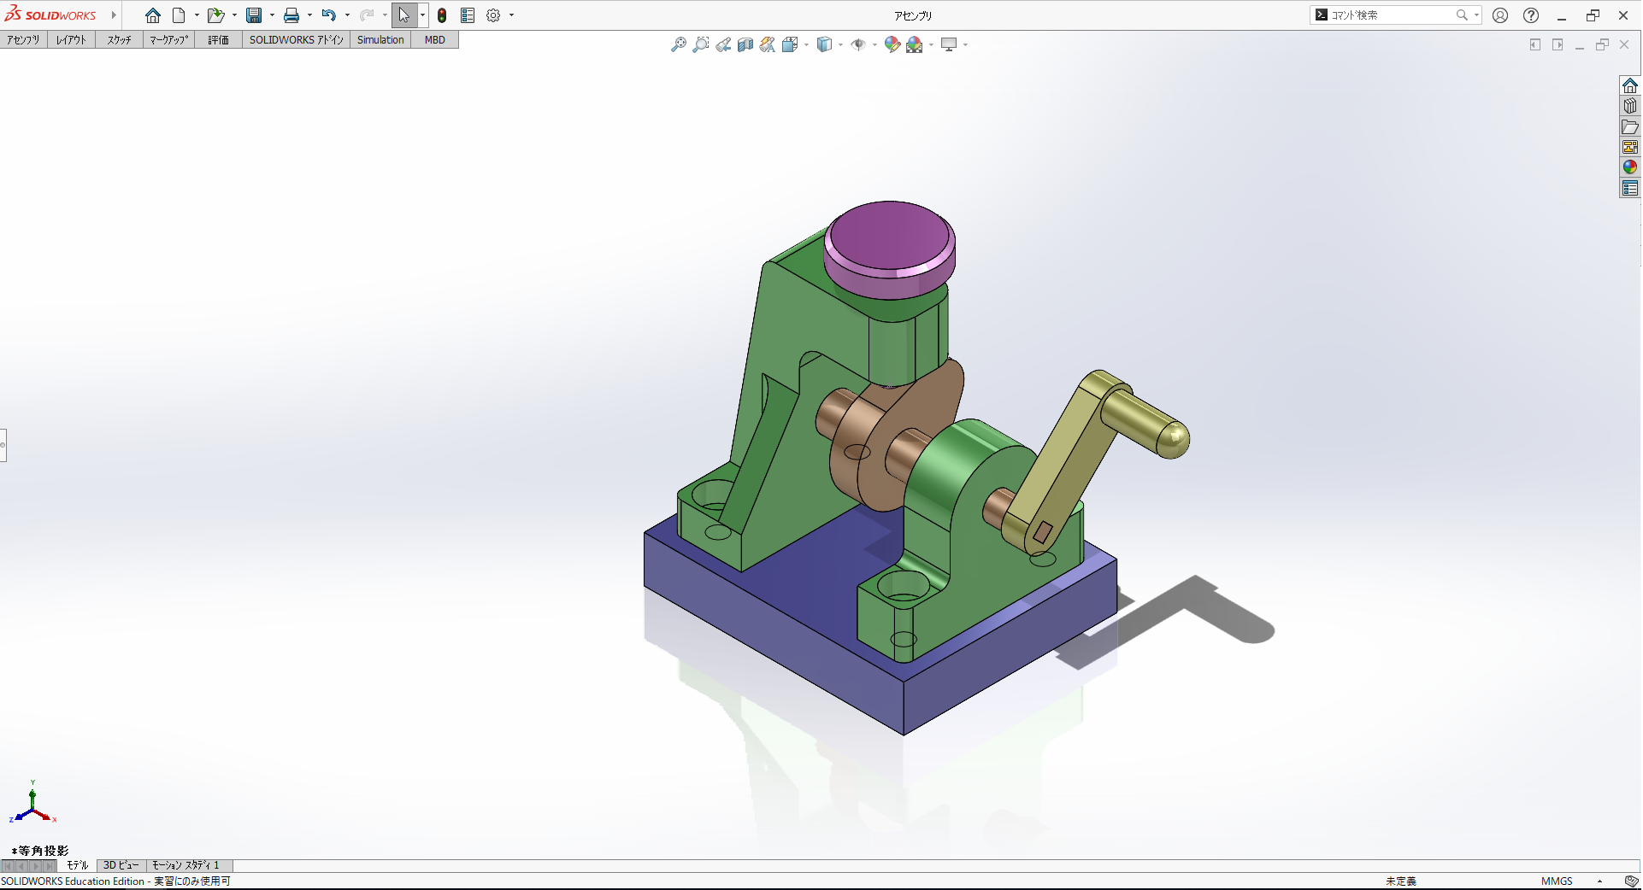Screen dimensions: 1643x890
Task: Open the SOLIDWORKS アドイン tab
Action: pyautogui.click(x=296, y=40)
